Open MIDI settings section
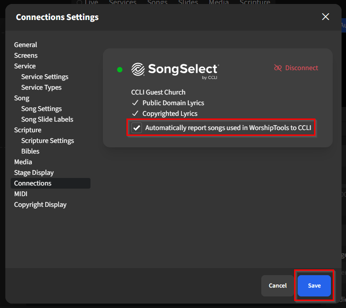This screenshot has height=308, width=346. point(21,194)
